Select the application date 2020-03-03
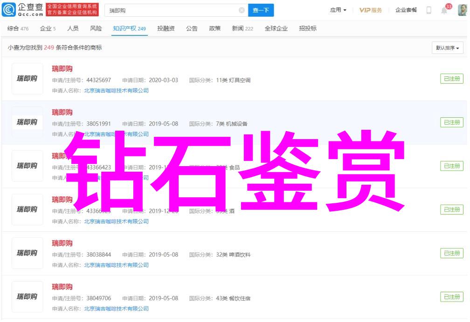 163,80
